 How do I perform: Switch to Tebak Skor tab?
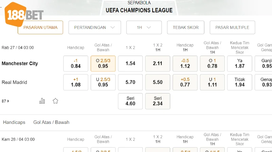(186, 27)
